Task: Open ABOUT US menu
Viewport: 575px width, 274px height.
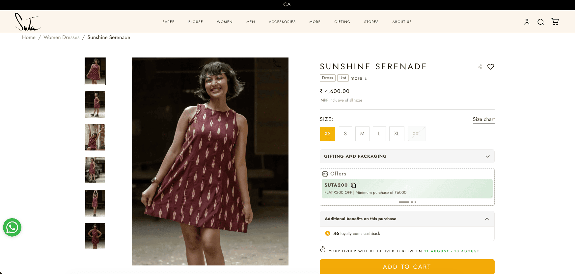Action: click(402, 22)
